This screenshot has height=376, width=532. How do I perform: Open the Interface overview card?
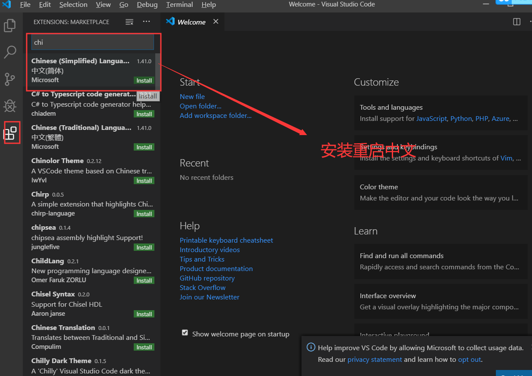(441, 301)
